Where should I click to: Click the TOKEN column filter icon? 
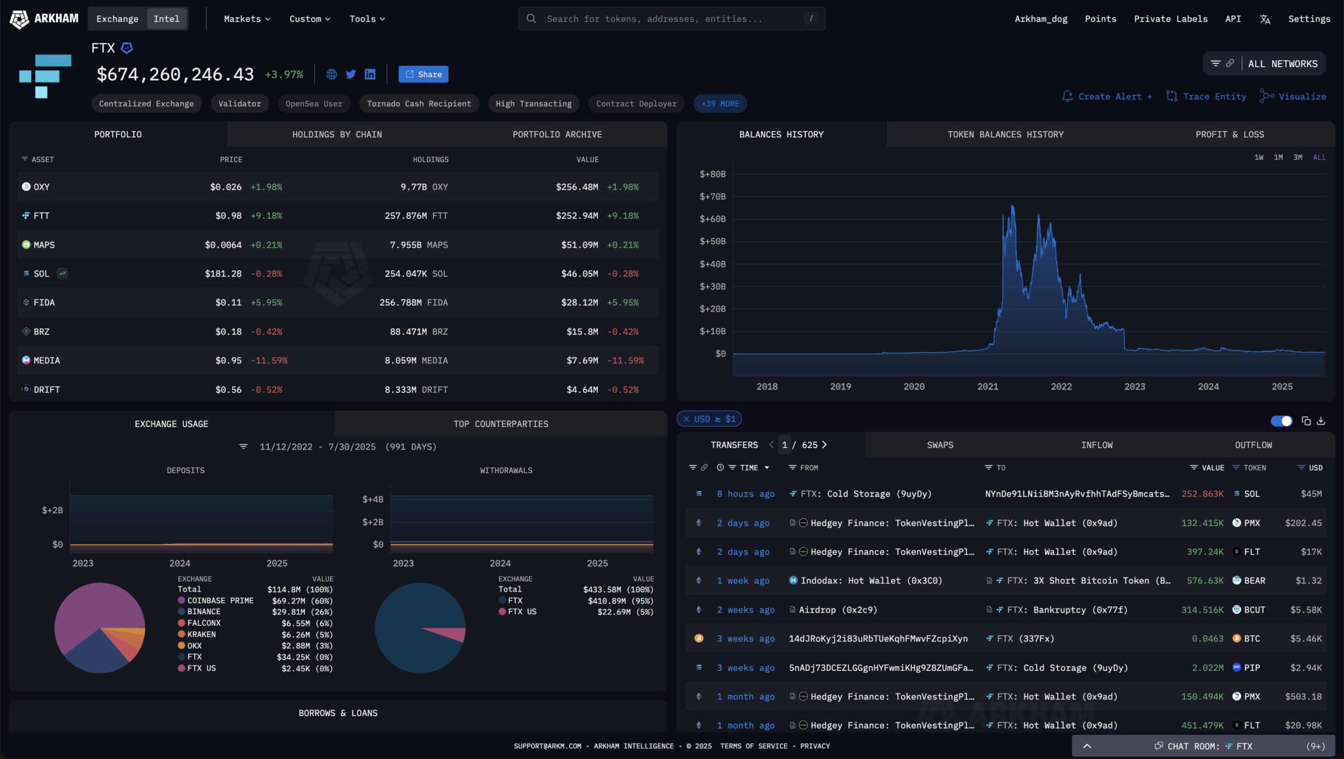point(1236,467)
